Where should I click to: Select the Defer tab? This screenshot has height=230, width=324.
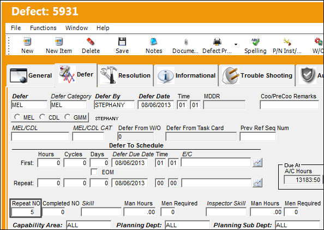76,74
